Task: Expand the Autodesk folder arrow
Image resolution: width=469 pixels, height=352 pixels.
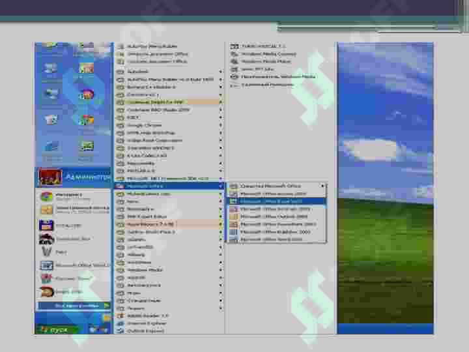Action: tap(221, 72)
